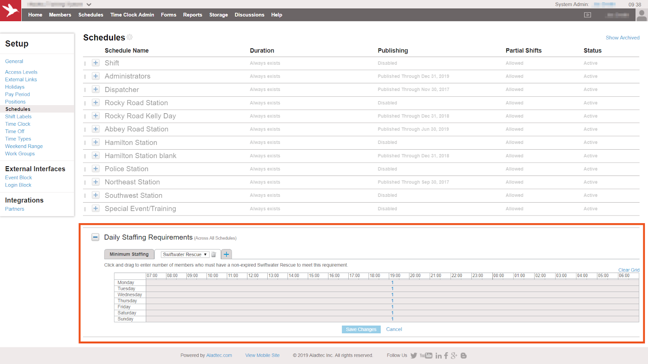Open the LinkedIn icon in the footer
648x364 pixels.
click(x=439, y=356)
